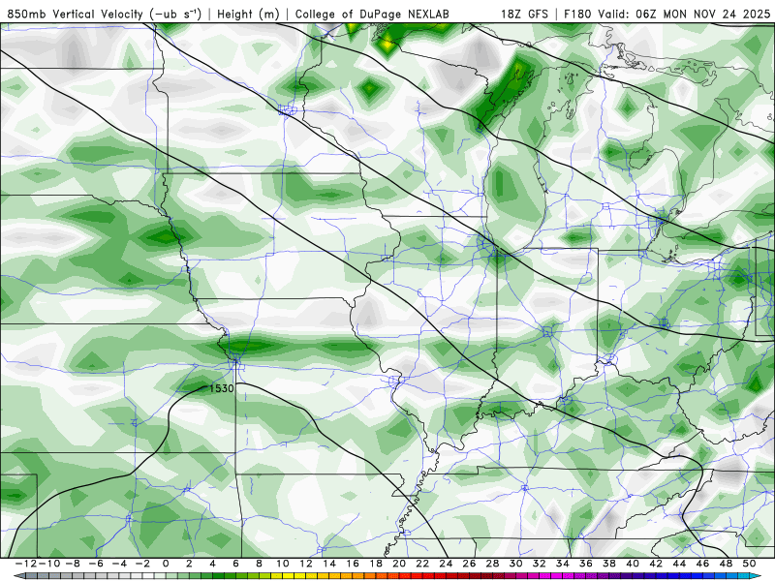This screenshot has height=581, width=775.
Task: Click the "14" color scale label
Action: pos(329,564)
